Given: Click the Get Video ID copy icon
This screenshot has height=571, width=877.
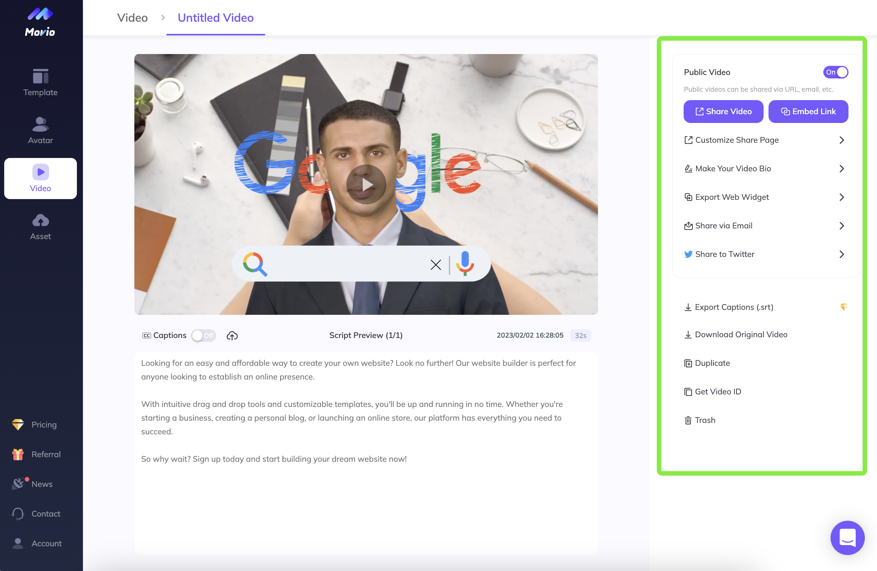Looking at the screenshot, I should click(688, 392).
